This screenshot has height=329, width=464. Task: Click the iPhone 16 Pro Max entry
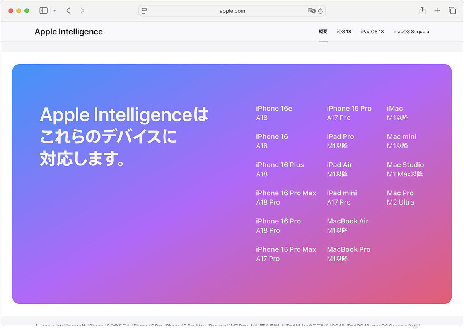click(x=286, y=193)
